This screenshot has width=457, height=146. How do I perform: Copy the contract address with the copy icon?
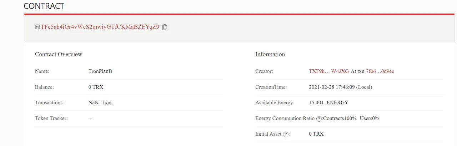[165, 27]
